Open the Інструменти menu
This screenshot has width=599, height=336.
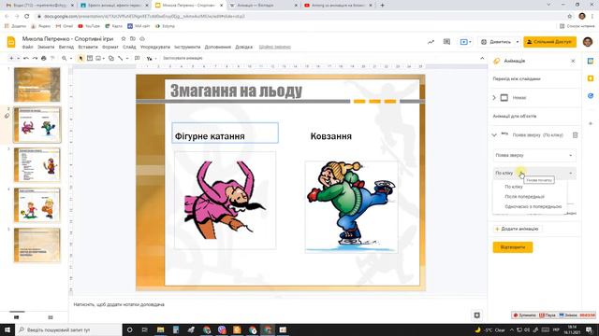click(x=187, y=48)
